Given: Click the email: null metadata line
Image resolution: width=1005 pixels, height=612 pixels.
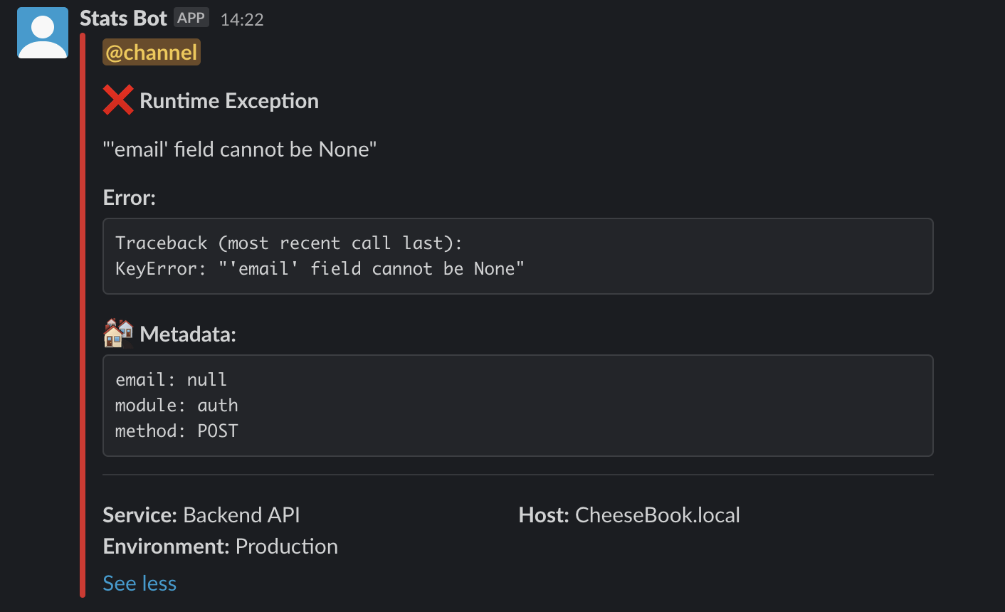Looking at the screenshot, I should coord(171,380).
